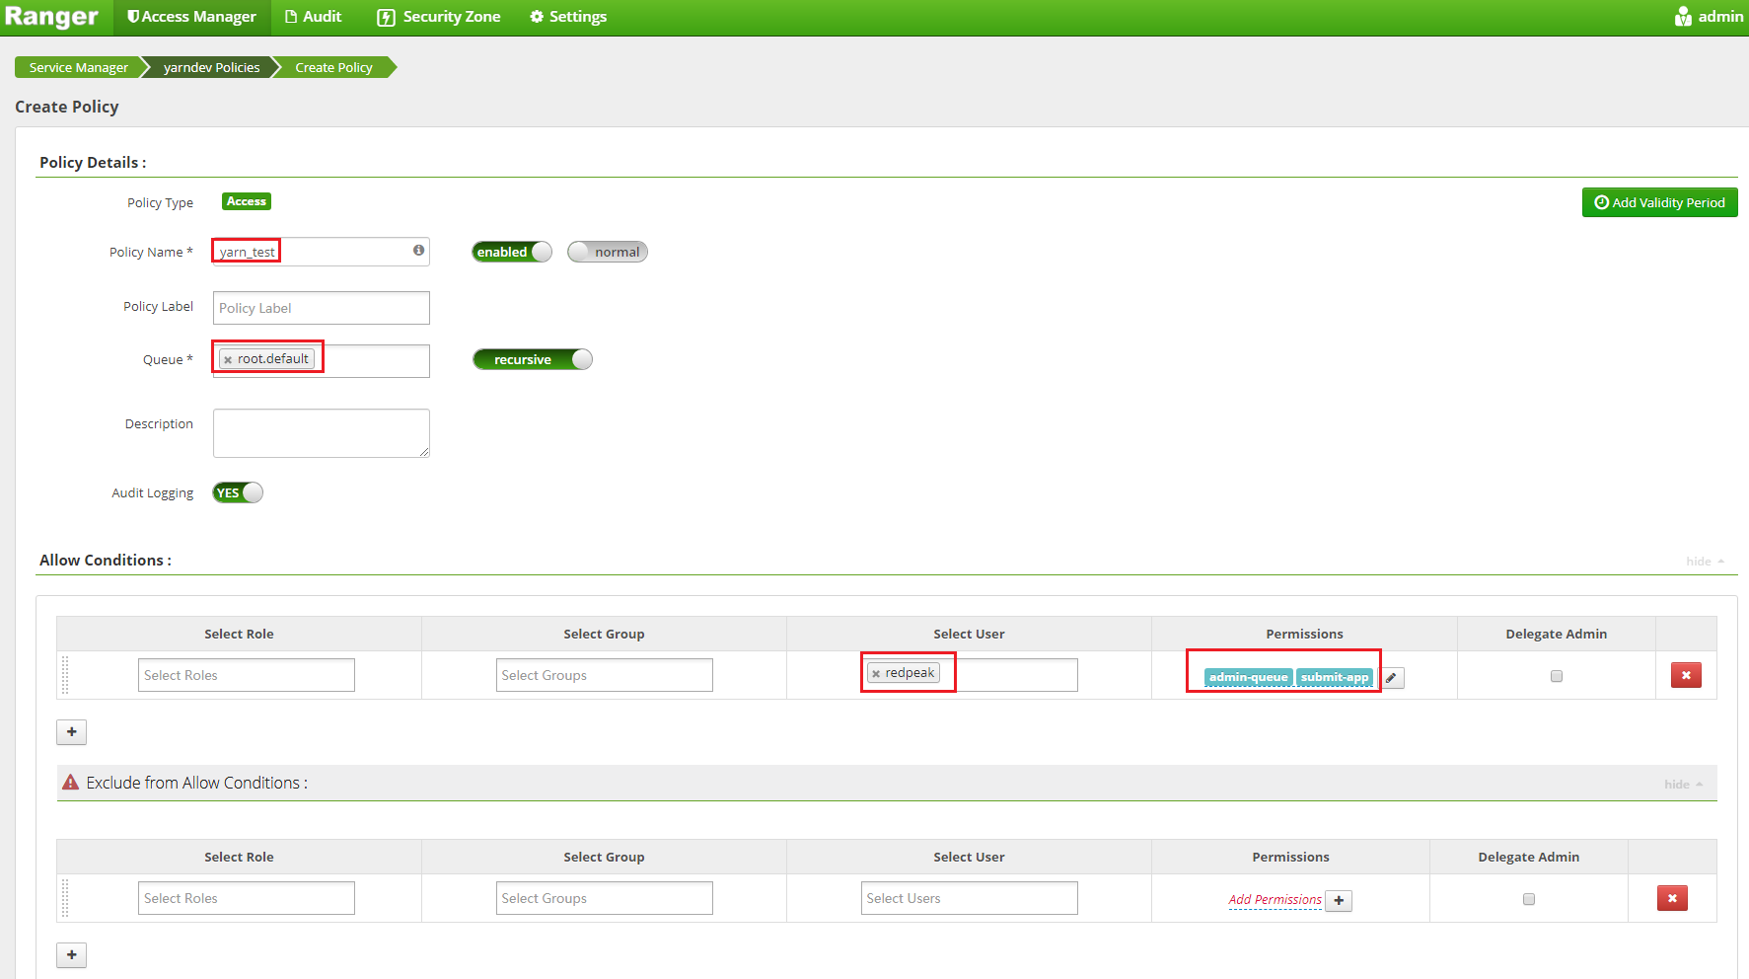This screenshot has height=979, width=1749.
Task: Click the Exclude warning triangle icon
Action: click(70, 783)
